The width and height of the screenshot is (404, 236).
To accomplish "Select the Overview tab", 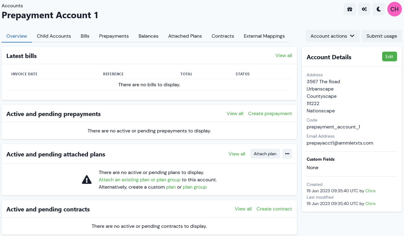I will (x=17, y=36).
